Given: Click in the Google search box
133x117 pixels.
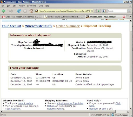Looking at the screenshot, I should pyautogui.click(x=117, y=11).
